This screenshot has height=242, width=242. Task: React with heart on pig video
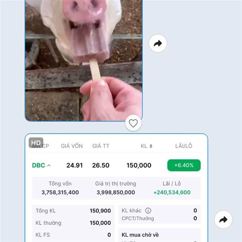[x=133, y=123]
